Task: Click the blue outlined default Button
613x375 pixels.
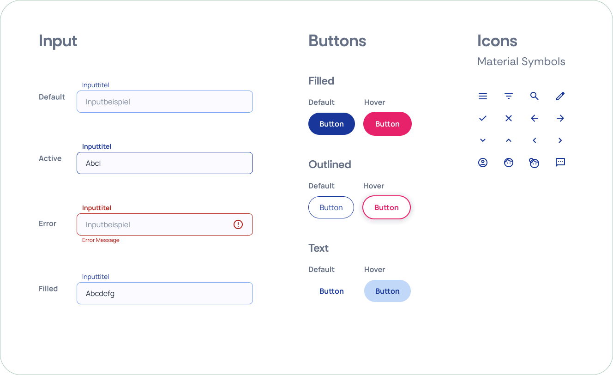Action: click(331, 207)
